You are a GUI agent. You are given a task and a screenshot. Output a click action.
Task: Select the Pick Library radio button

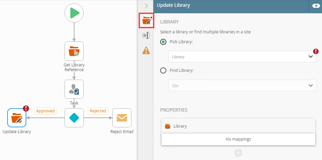point(163,42)
